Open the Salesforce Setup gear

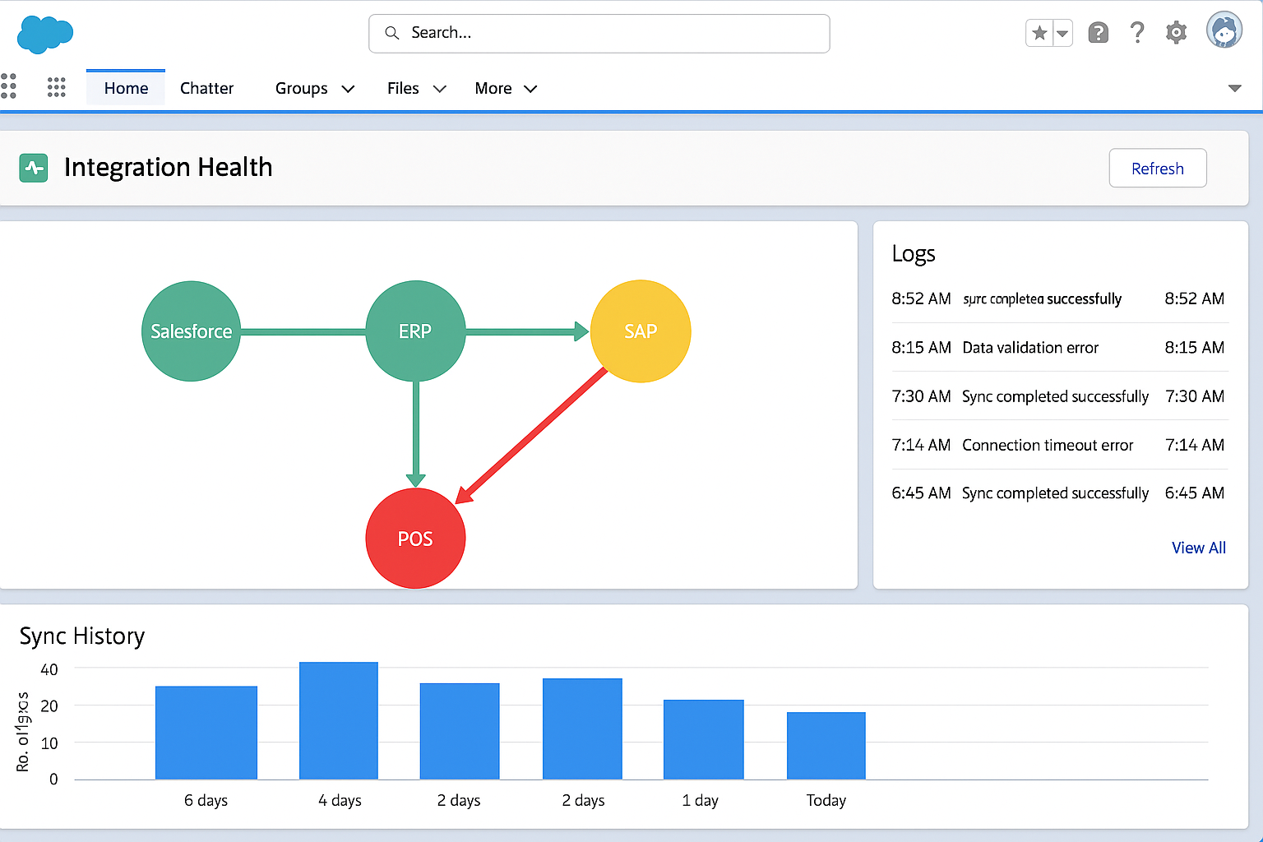pos(1176,32)
